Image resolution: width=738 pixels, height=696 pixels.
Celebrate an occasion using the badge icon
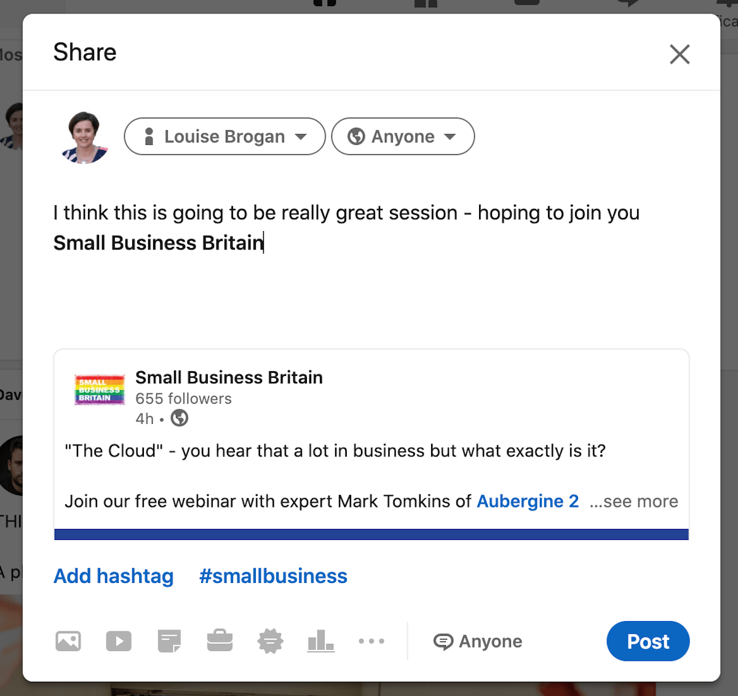click(270, 641)
